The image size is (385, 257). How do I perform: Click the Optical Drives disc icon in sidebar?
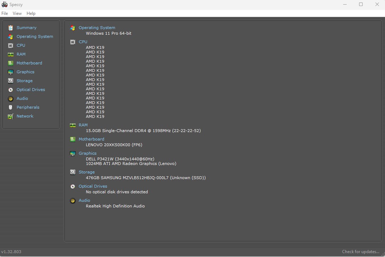11,90
